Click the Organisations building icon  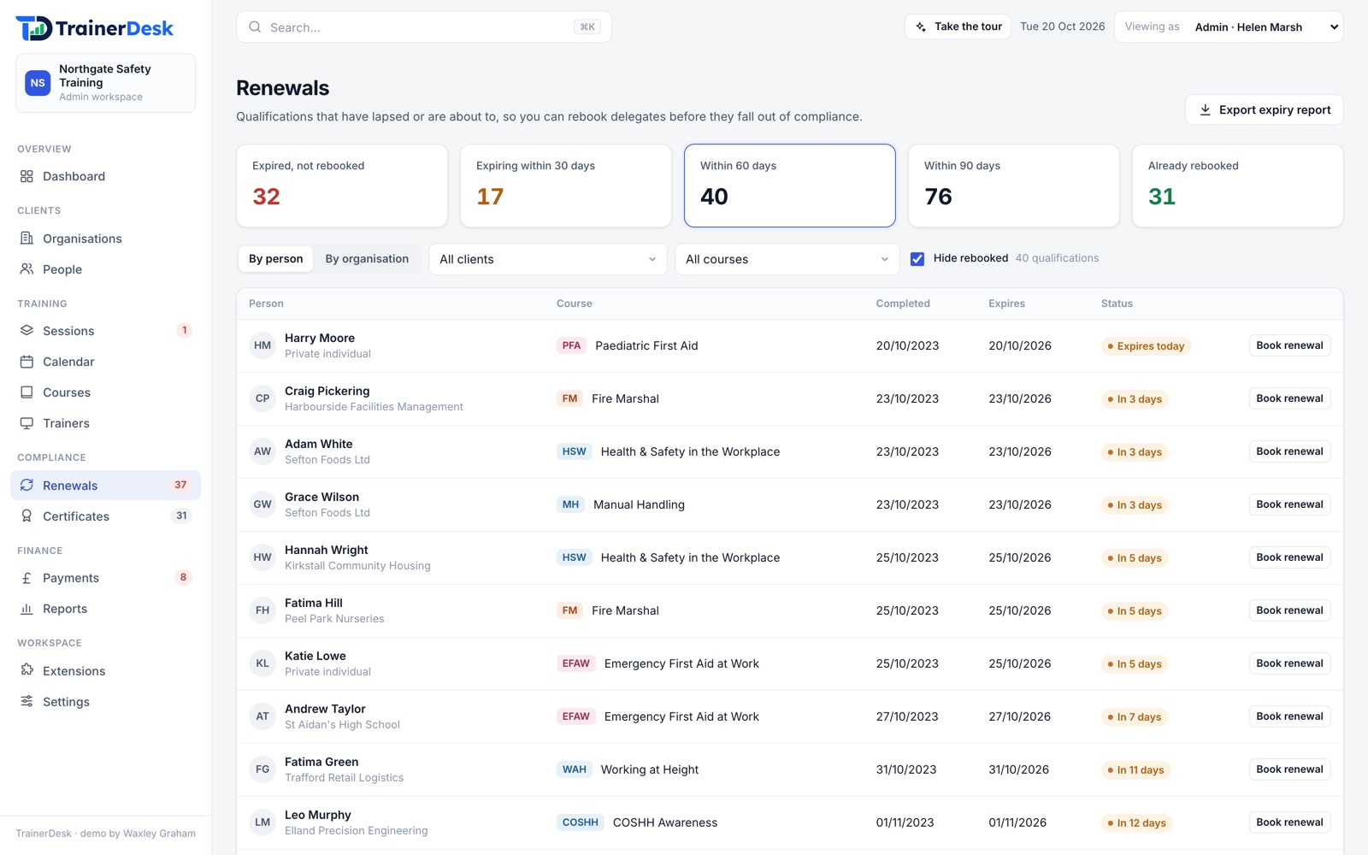pyautogui.click(x=27, y=238)
